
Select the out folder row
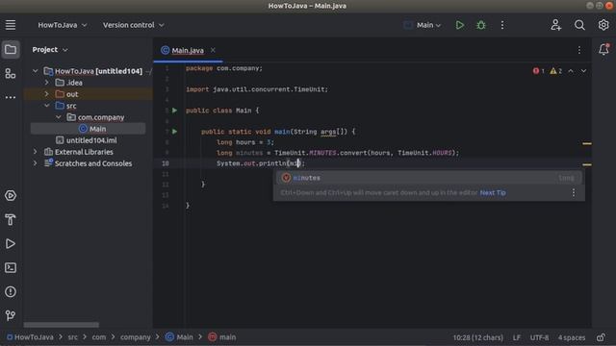pyautogui.click(x=88, y=94)
